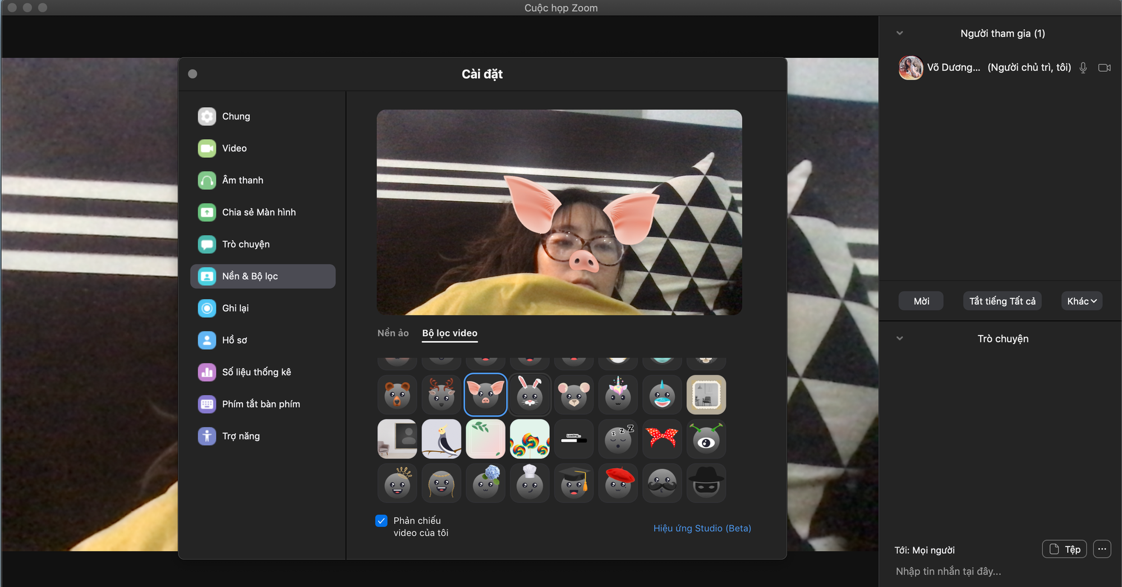The height and width of the screenshot is (587, 1122).
Task: Select the bear face video filter
Action: (x=397, y=395)
